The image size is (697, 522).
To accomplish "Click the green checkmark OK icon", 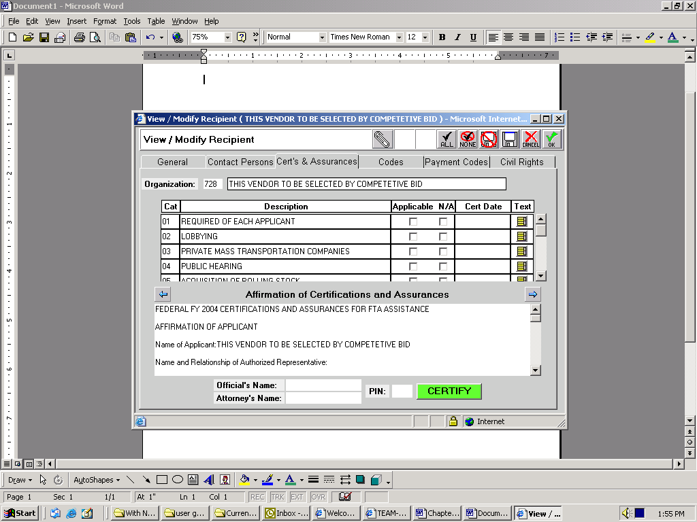I will (551, 139).
